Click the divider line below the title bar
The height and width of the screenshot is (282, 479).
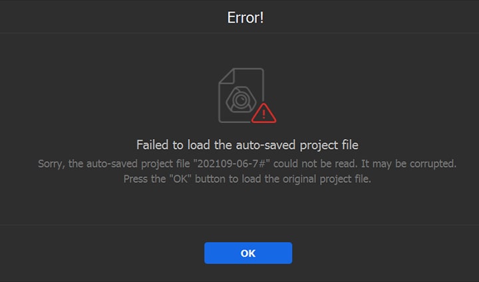(x=239, y=33)
